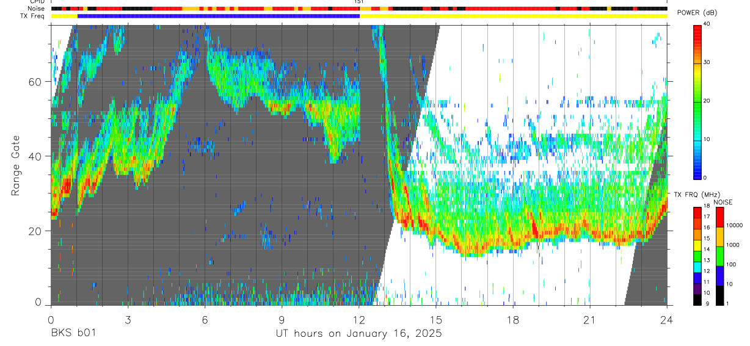Click the "TX Freq" row label at top left
Image resolution: width=750 pixels, height=346 pixels.
(33, 16)
